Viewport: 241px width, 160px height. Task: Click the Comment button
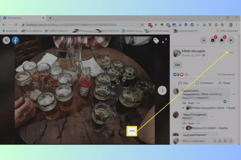[204, 83]
